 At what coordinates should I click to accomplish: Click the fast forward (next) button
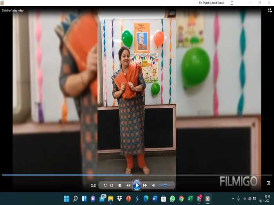(145, 185)
